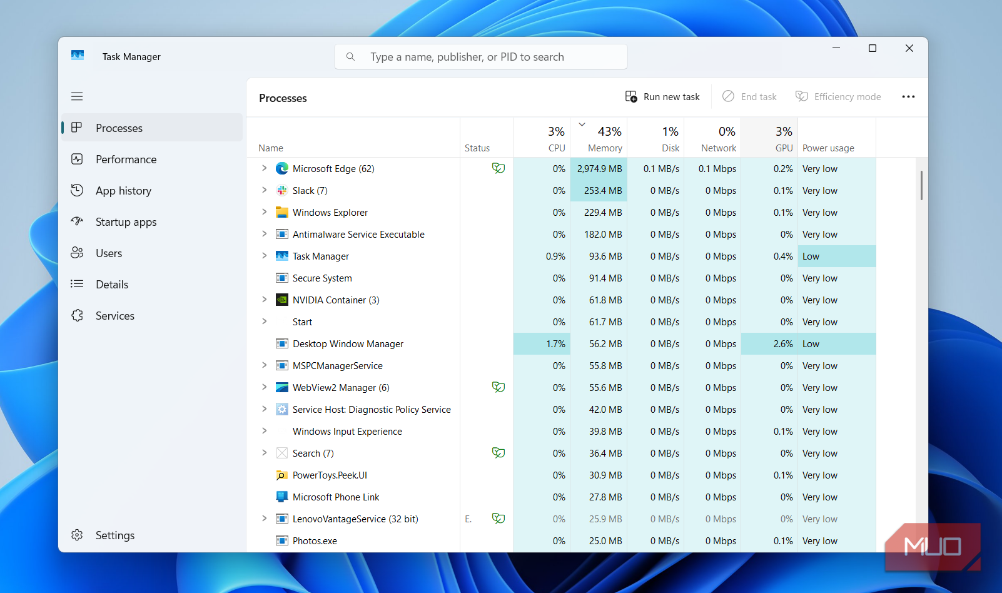Screen dimensions: 1002x593
Task: Click the App history clock icon
Action: pyautogui.click(x=77, y=191)
